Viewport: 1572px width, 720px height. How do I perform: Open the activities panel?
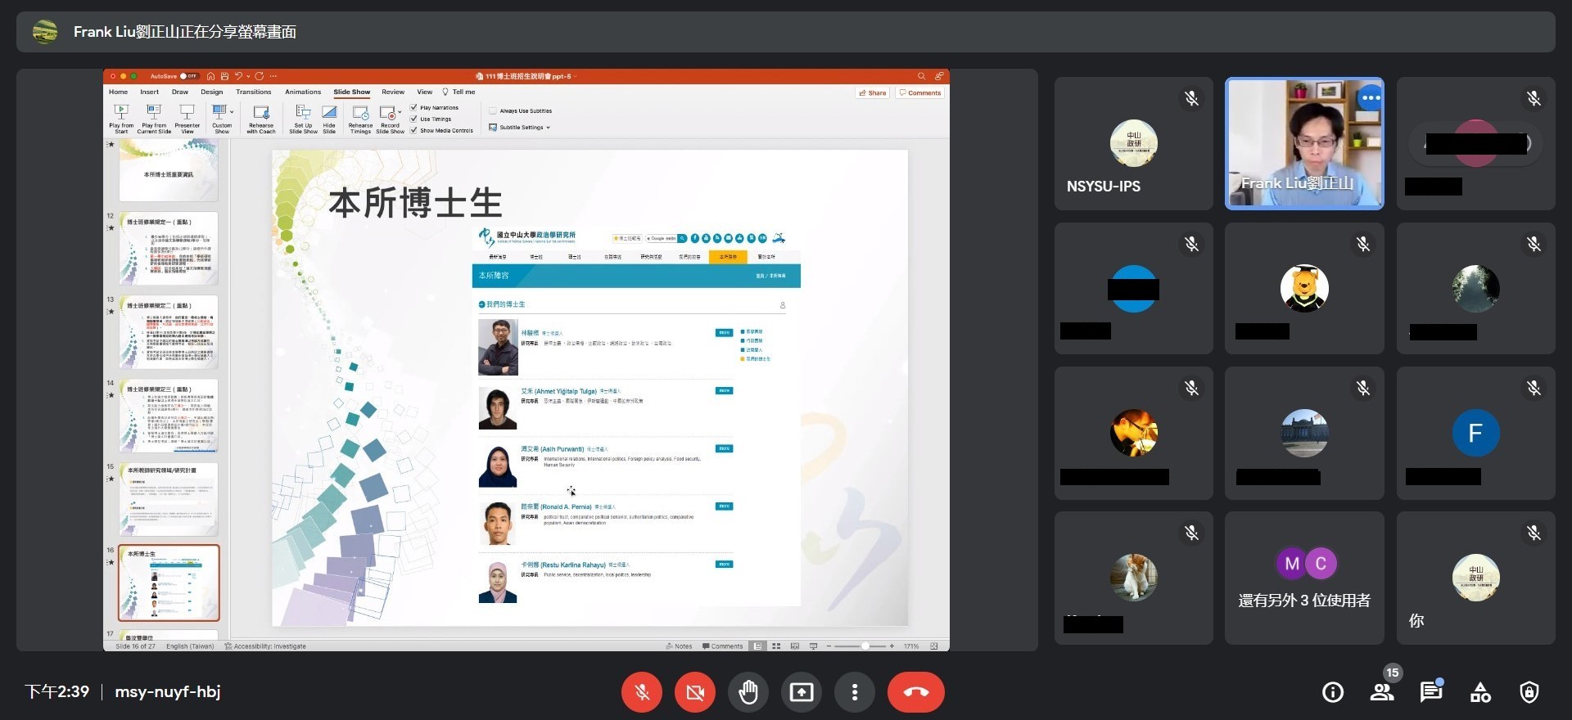coord(1480,692)
